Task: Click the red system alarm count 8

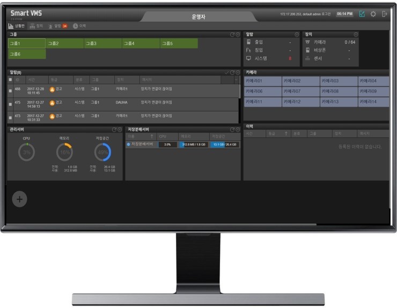Action: click(290, 58)
